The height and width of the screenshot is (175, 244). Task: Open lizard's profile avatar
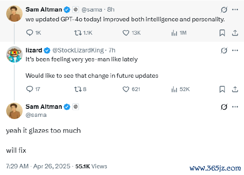pos(14,54)
